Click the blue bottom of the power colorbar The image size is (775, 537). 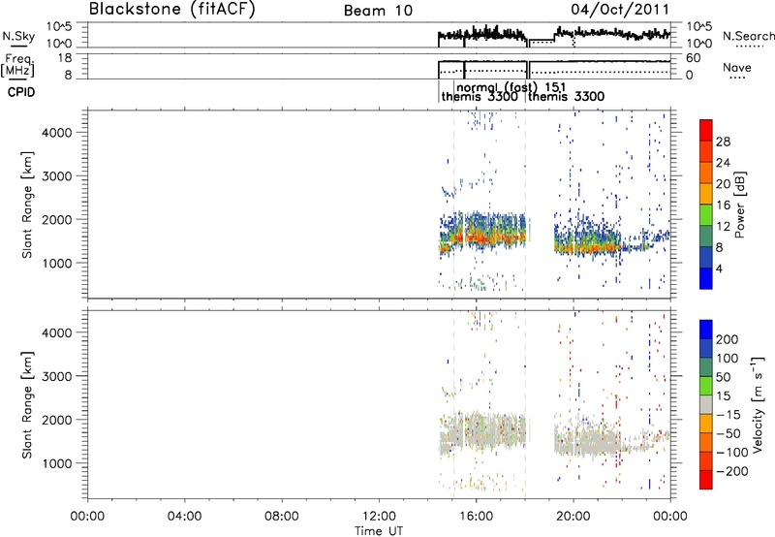pyautogui.click(x=706, y=278)
